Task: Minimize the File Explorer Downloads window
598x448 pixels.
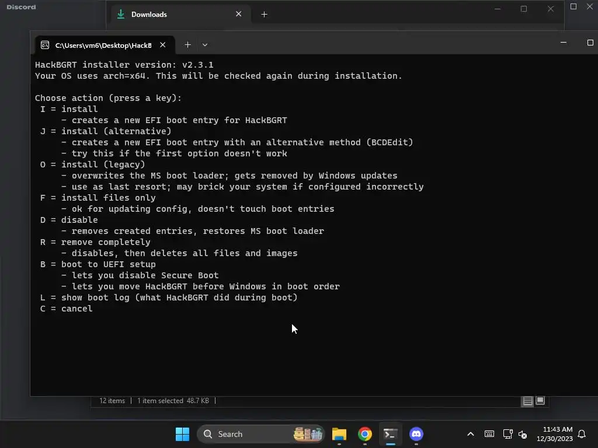Action: click(498, 9)
